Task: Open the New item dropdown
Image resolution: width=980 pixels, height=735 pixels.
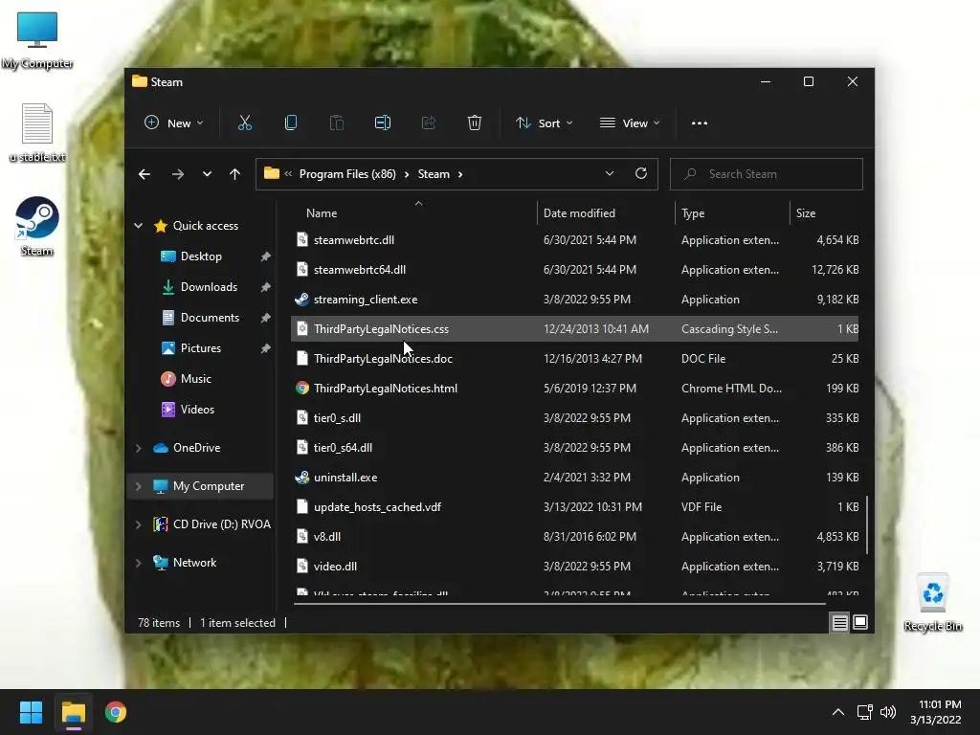Action: [174, 123]
